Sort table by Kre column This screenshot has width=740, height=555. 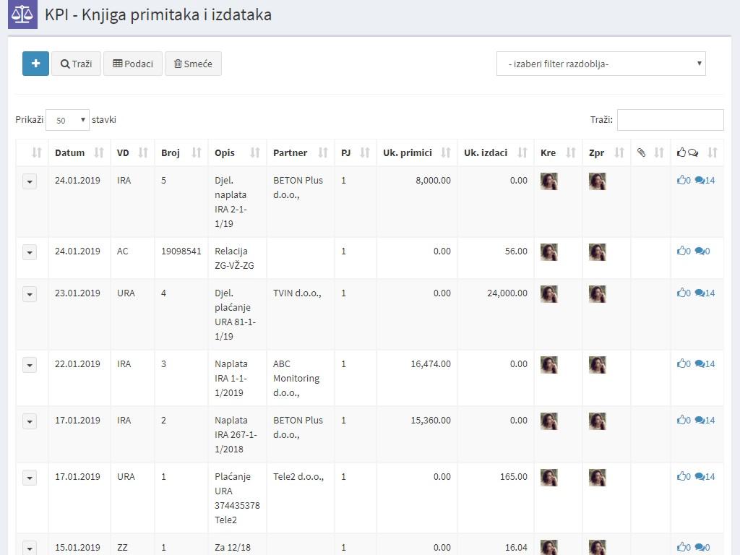click(559, 152)
